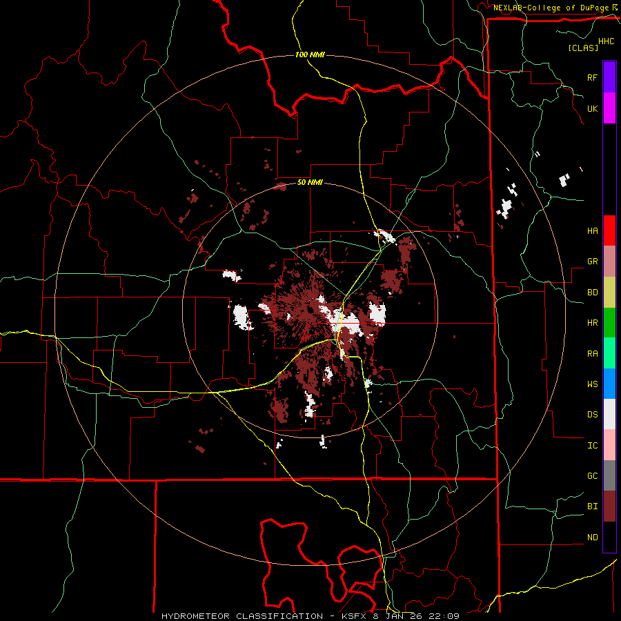This screenshot has width=621, height=621.
Task: Click the IC pink legend swatch
Action: 609,445
